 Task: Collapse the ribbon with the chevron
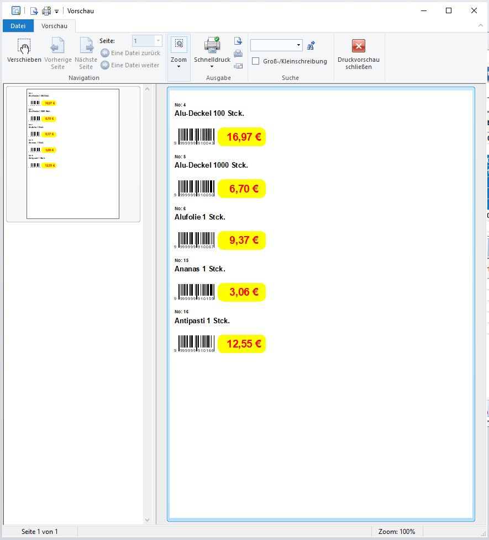coord(480,26)
